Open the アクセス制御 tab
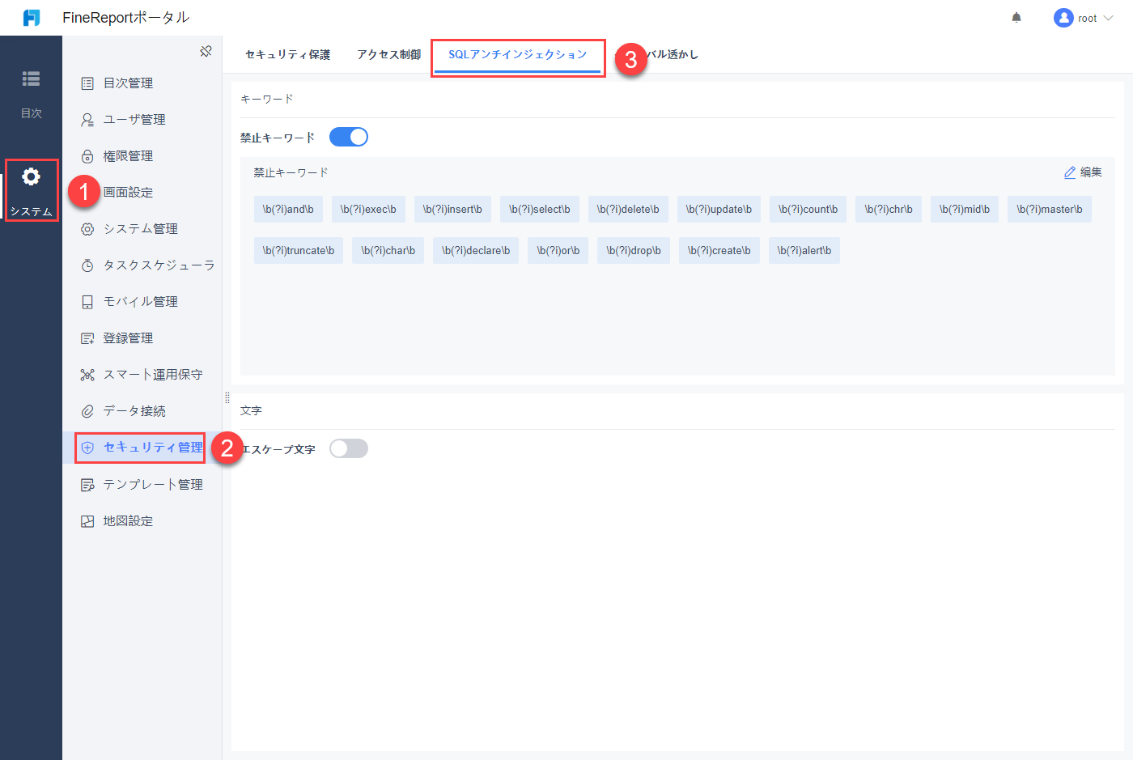The width and height of the screenshot is (1133, 760). tap(388, 54)
